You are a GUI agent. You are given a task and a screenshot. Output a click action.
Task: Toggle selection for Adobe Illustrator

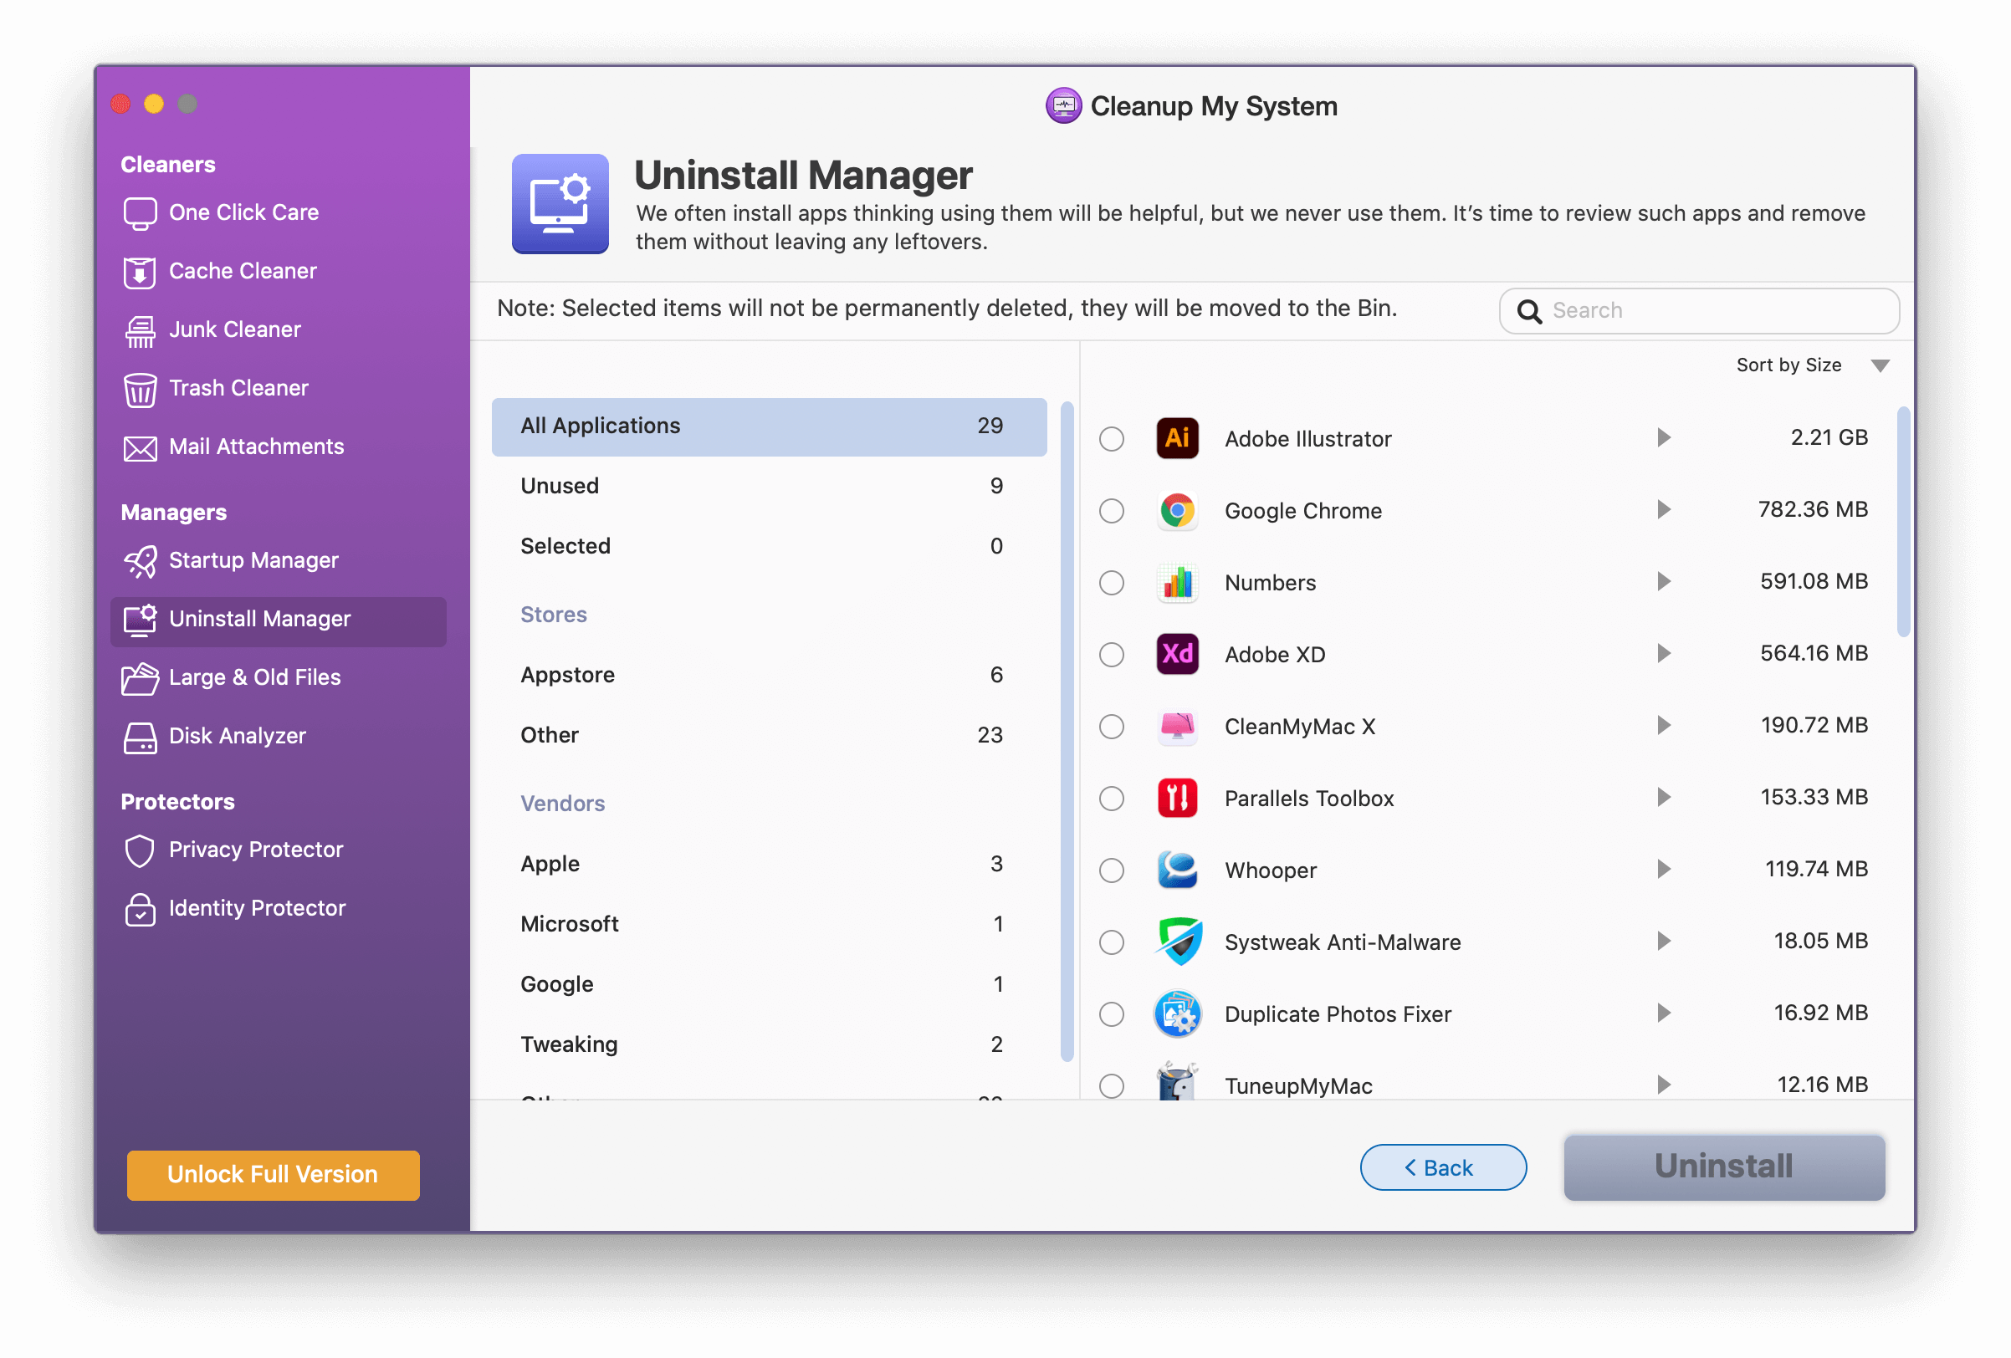pos(1114,438)
